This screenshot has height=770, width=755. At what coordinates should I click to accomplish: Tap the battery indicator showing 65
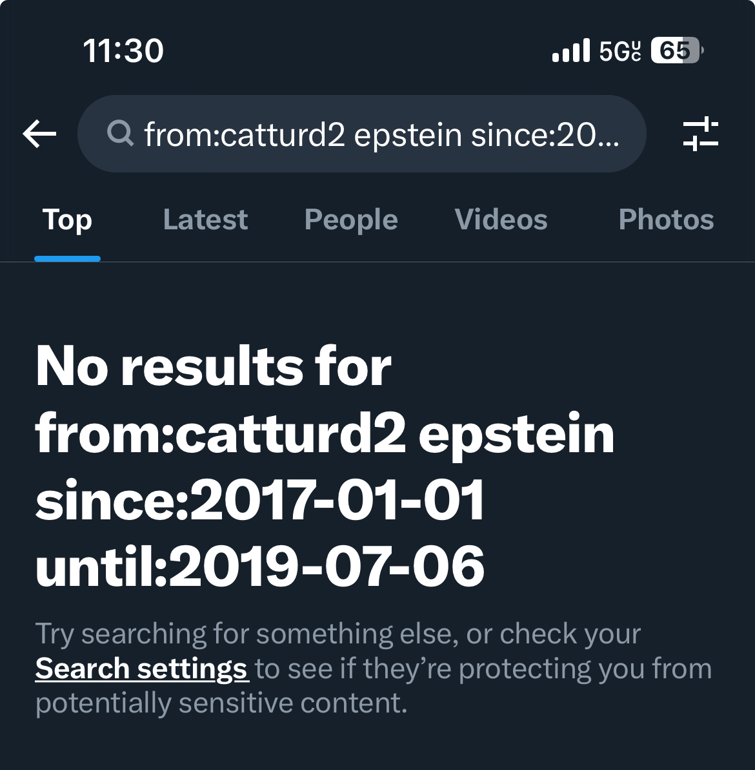(677, 50)
